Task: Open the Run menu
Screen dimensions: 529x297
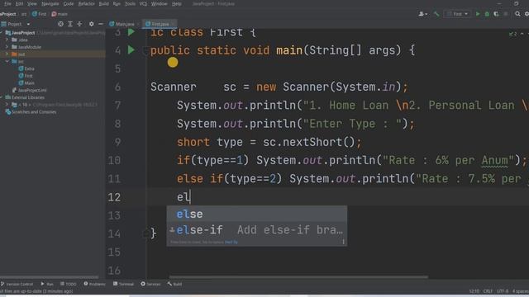Action: pos(117,3)
